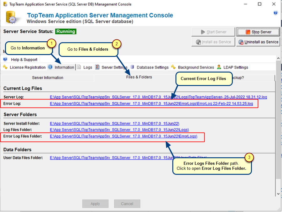Click the Server Folders heading

click(x=20, y=114)
